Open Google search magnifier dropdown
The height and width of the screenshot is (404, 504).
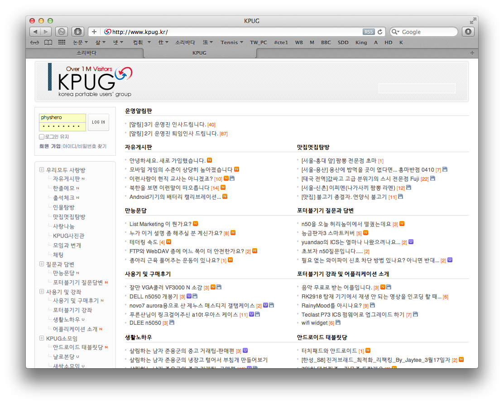(x=396, y=32)
